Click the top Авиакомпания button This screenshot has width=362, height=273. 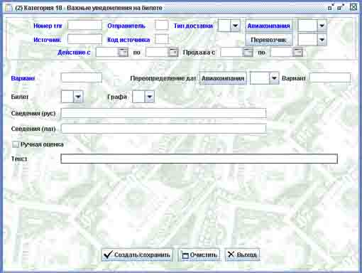268,26
